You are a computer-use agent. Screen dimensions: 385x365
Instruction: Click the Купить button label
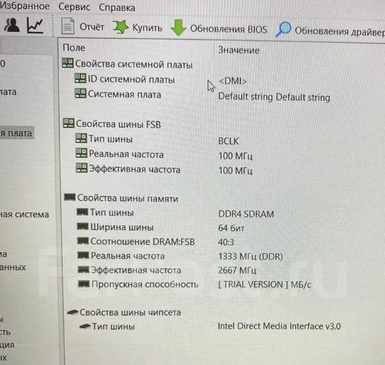147,28
